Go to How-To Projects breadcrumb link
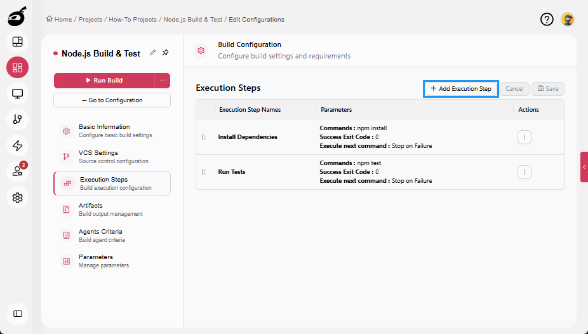Screen dimensions: 588x334 click(133, 19)
